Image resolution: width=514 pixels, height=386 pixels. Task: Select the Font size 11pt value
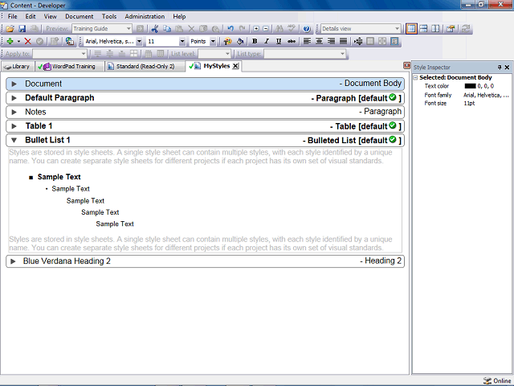point(469,104)
